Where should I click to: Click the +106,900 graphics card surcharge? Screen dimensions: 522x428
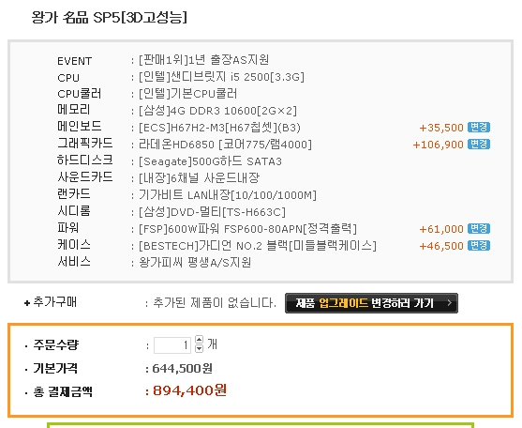[438, 145]
